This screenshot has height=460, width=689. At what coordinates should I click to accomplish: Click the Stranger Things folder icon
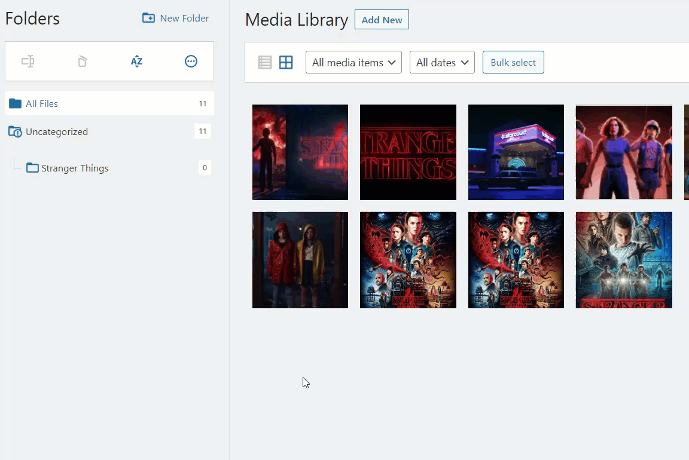pos(32,168)
